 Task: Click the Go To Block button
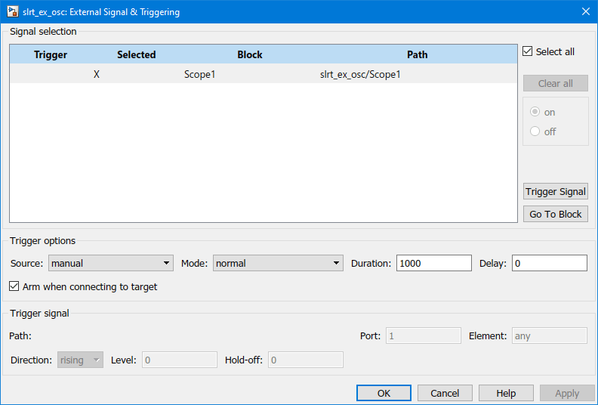(556, 214)
